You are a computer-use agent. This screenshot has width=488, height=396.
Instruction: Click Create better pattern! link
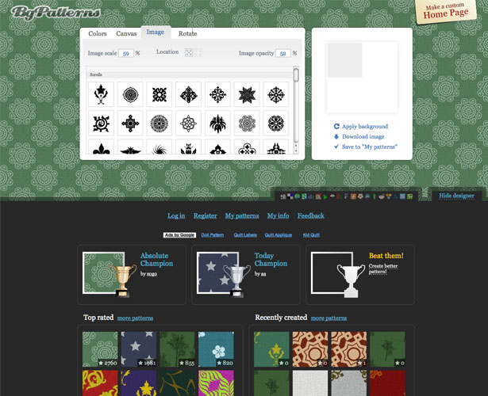pyautogui.click(x=383, y=268)
